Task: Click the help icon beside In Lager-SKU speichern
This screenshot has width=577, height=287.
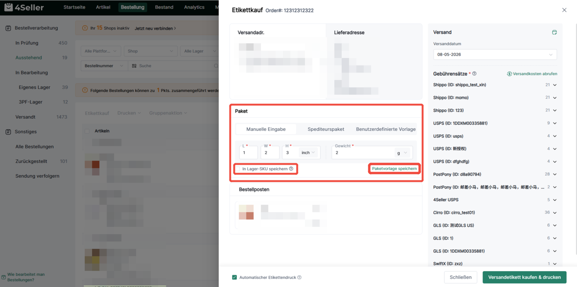Action: [291, 169]
